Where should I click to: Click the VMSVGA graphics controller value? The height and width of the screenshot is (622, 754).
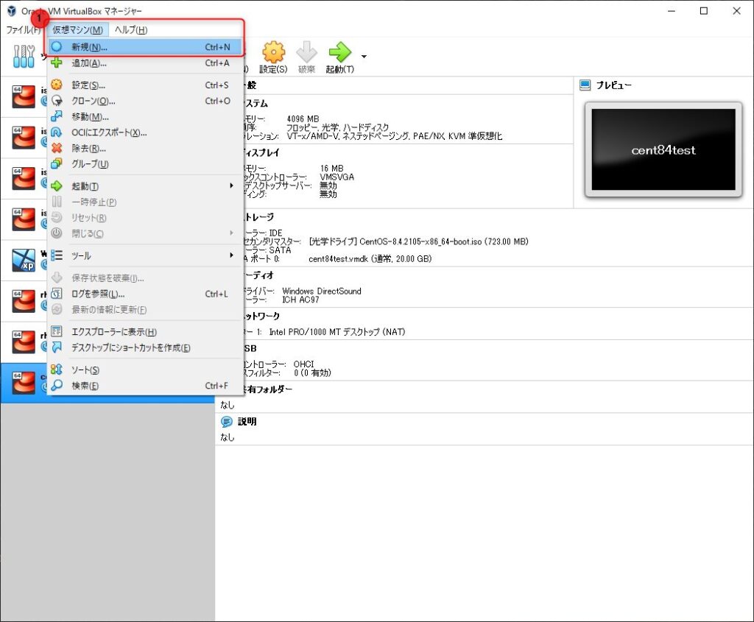pos(337,177)
